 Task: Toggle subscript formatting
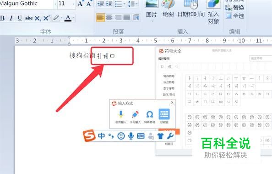click(x=38, y=18)
